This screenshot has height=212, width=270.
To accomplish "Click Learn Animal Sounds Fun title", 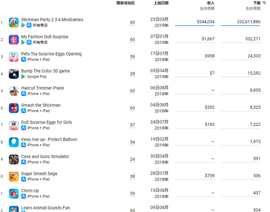I will (x=45, y=208).
